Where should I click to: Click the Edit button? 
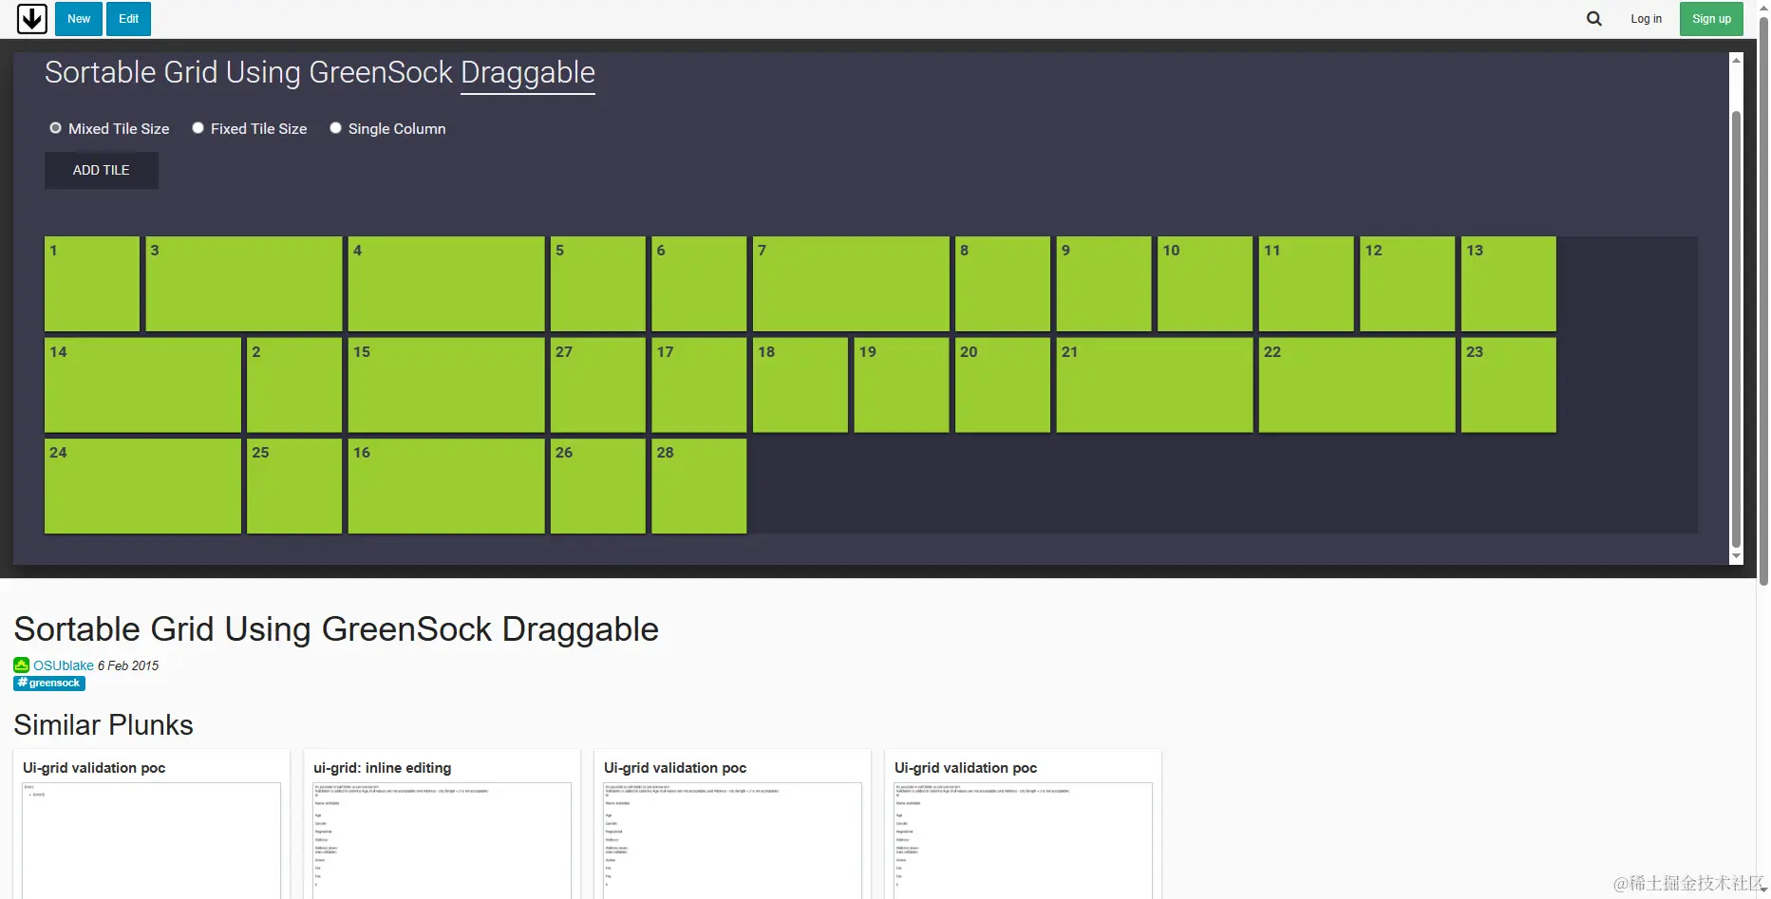pos(129,19)
